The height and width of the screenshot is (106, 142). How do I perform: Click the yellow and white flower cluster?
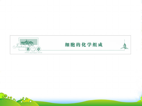coord(26,100)
